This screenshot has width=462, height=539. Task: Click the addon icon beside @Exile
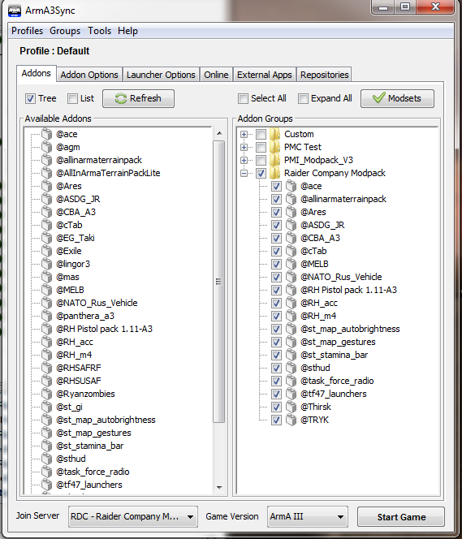(47, 251)
